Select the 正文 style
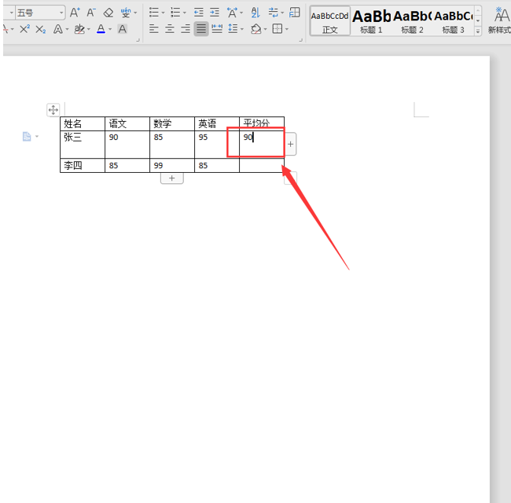 330,21
